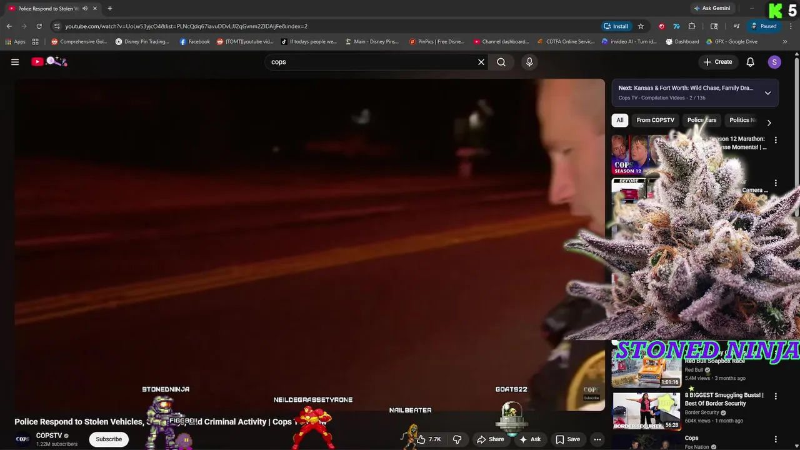Image resolution: width=800 pixels, height=450 pixels.
Task: Open options for Season 12 Marathon video
Action: (776, 141)
